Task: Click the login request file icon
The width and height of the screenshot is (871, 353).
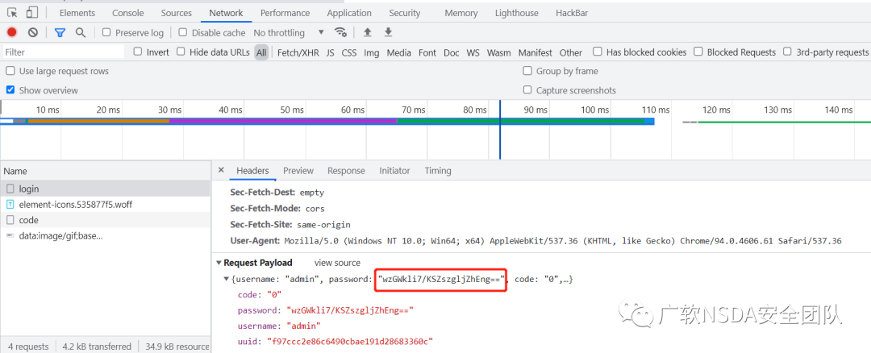Action: (x=10, y=189)
